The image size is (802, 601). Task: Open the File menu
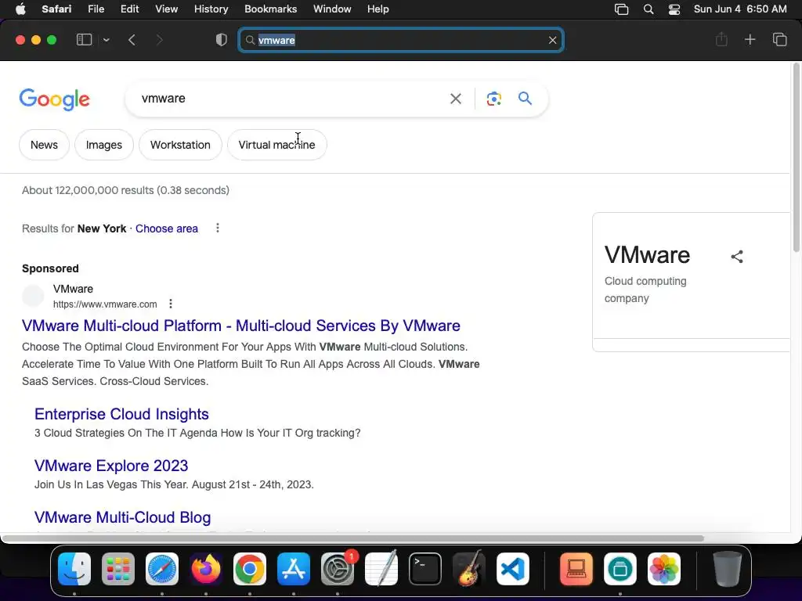(96, 9)
